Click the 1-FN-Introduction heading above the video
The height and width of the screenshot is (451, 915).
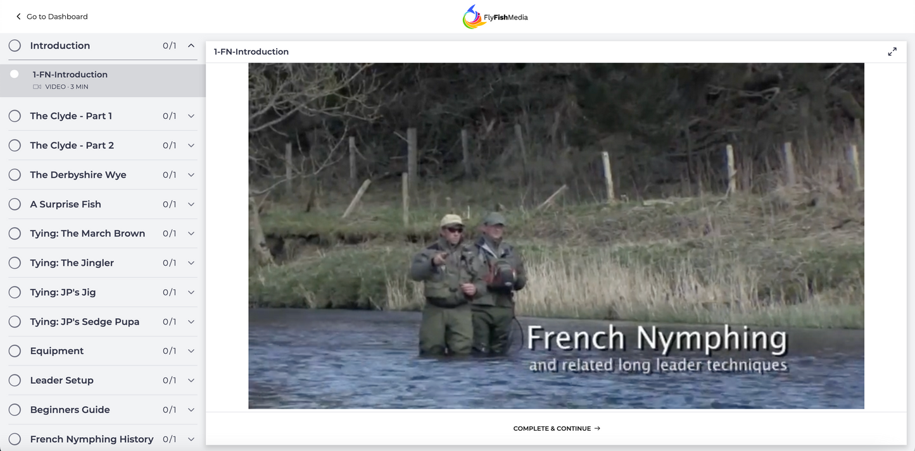point(251,52)
